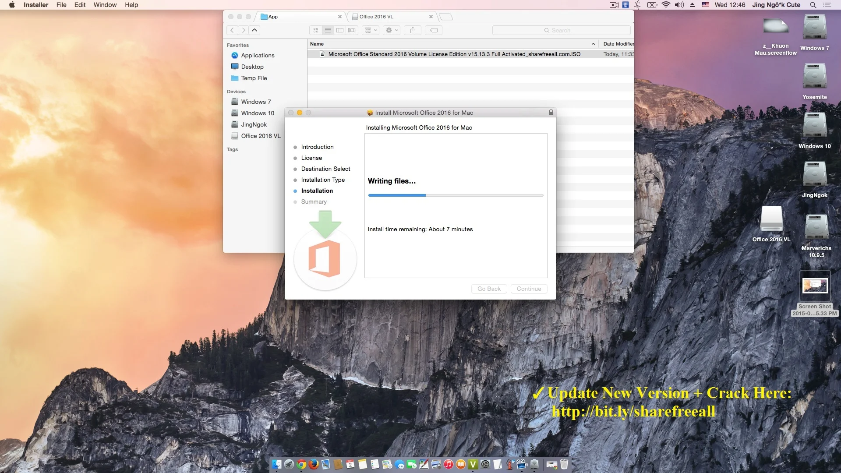841x473 pixels.
Task: Select JingNgok in Finder Devices sidebar
Action: tap(254, 124)
